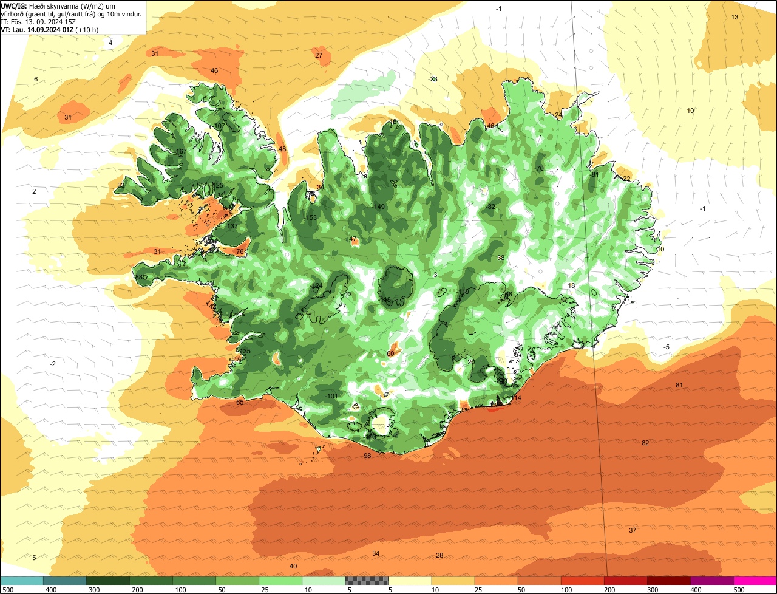Click the value '48' off the Westfjords east coast

[282, 149]
